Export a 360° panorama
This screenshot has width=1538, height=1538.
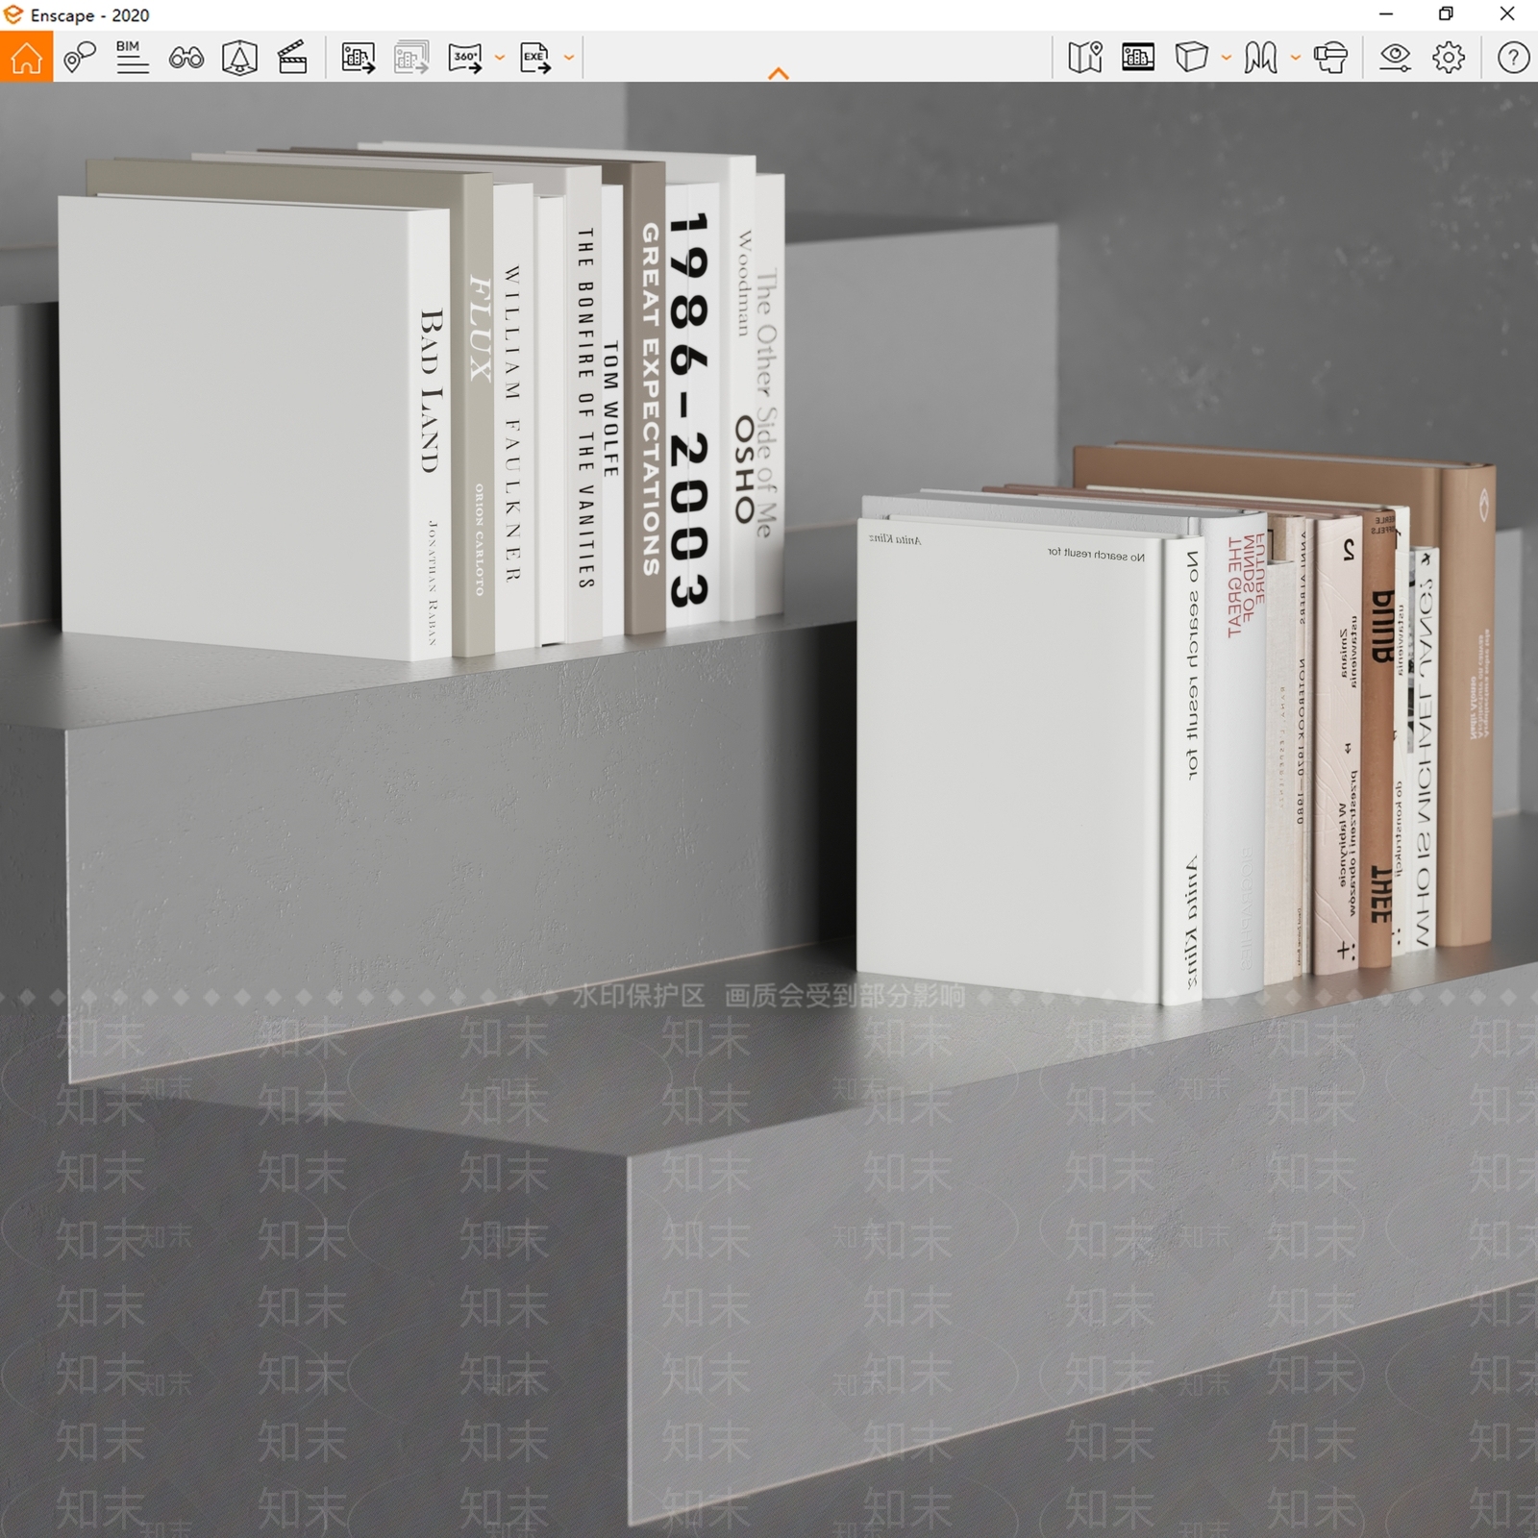(x=465, y=58)
